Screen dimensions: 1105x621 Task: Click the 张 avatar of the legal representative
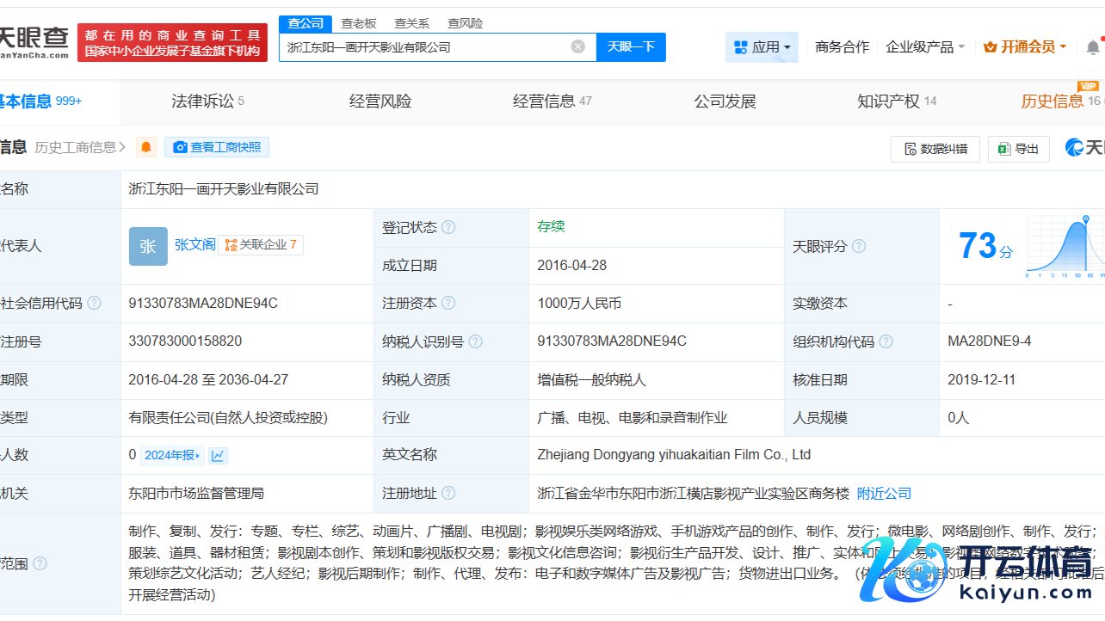[148, 246]
